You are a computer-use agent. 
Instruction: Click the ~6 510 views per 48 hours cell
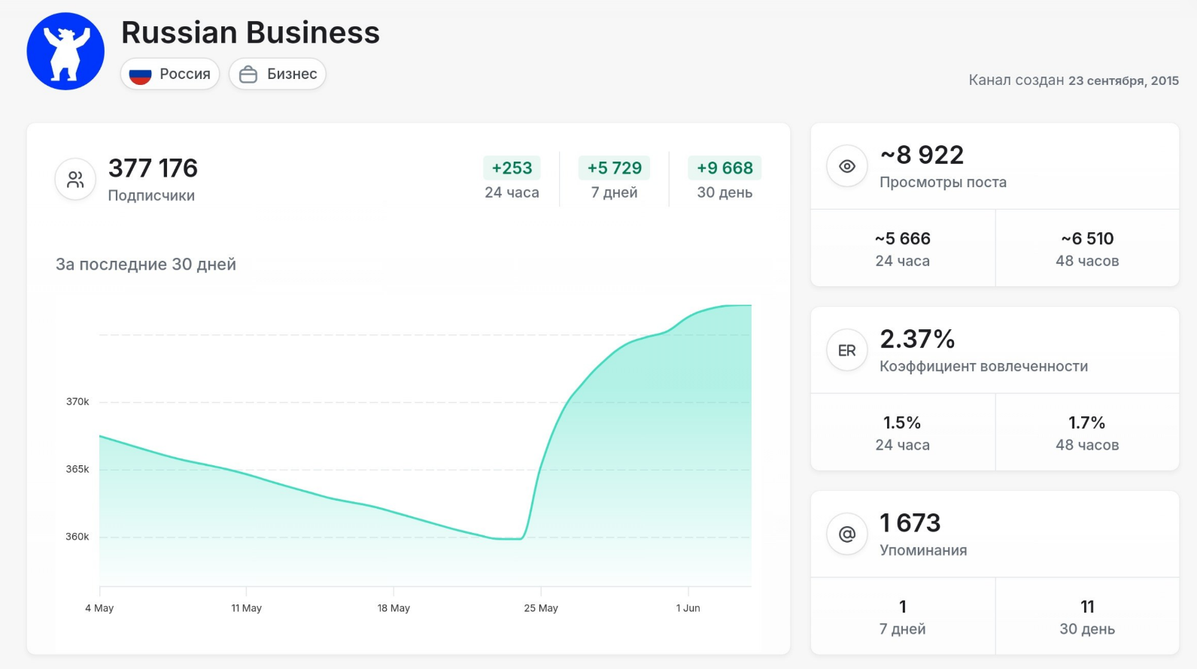point(1087,248)
